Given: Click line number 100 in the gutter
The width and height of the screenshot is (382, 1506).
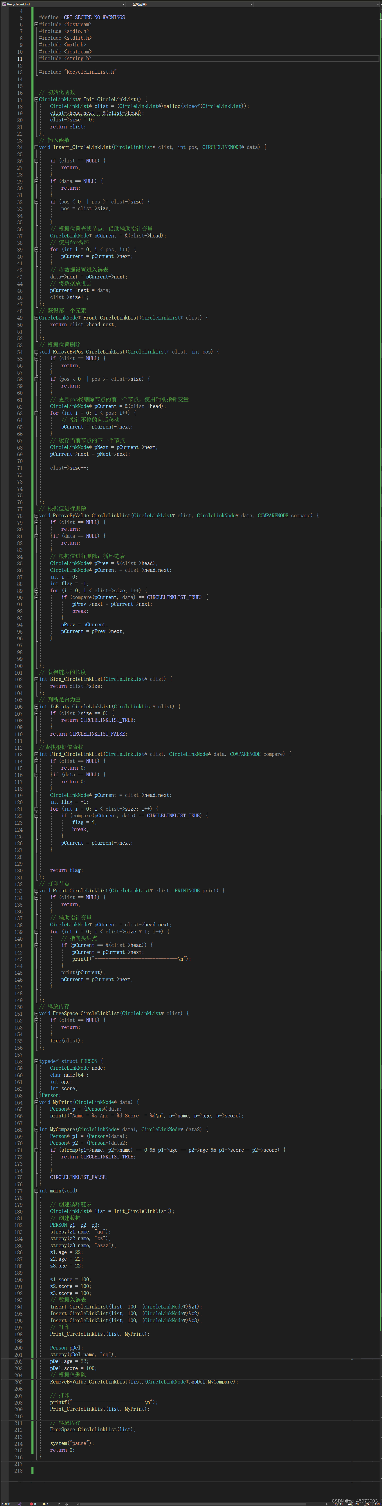Looking at the screenshot, I should pyautogui.click(x=18, y=666).
